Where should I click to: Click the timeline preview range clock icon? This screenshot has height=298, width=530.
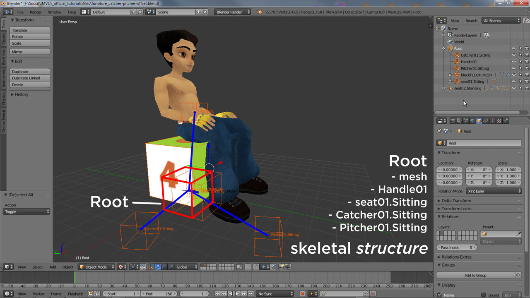tap(91, 294)
